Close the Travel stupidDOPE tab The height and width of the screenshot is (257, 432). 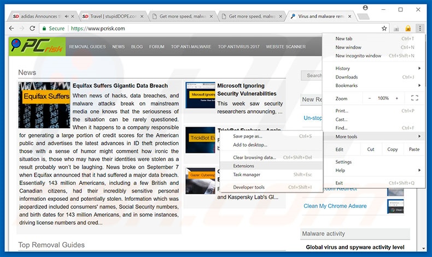[142, 16]
